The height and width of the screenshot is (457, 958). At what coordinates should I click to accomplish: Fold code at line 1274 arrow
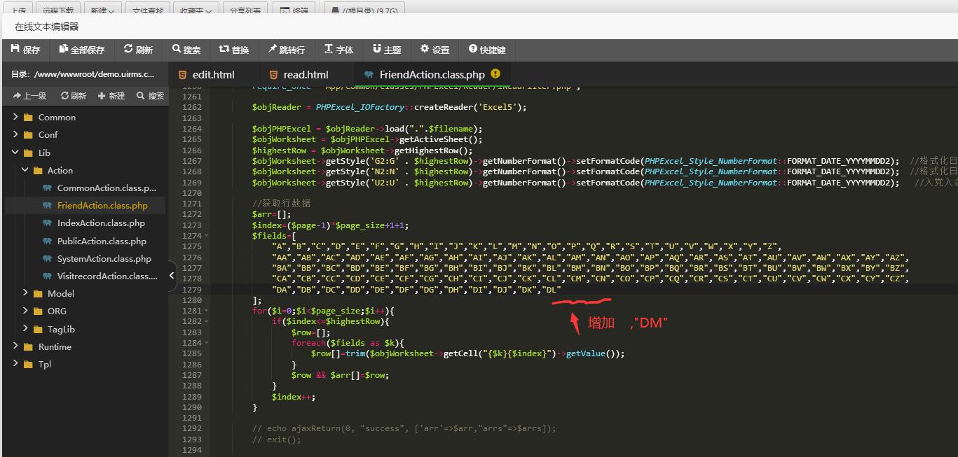[206, 236]
